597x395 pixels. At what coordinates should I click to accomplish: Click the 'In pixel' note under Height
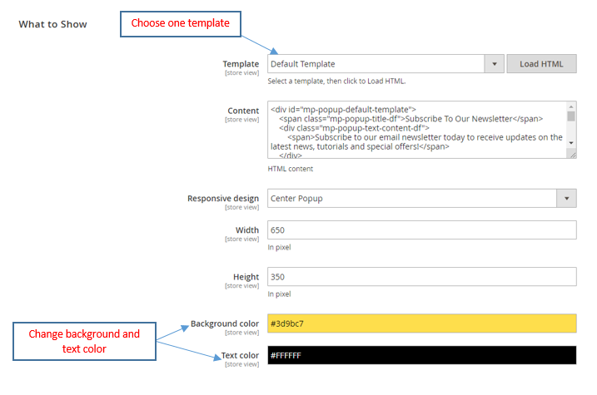click(279, 294)
